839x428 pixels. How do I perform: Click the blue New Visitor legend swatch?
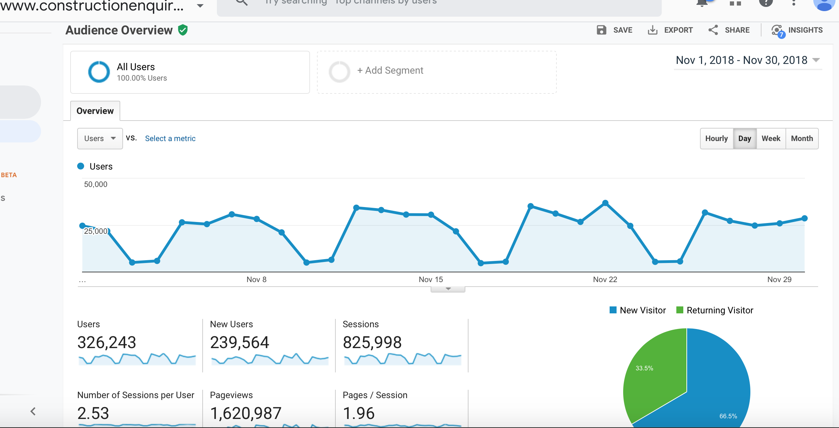click(613, 310)
